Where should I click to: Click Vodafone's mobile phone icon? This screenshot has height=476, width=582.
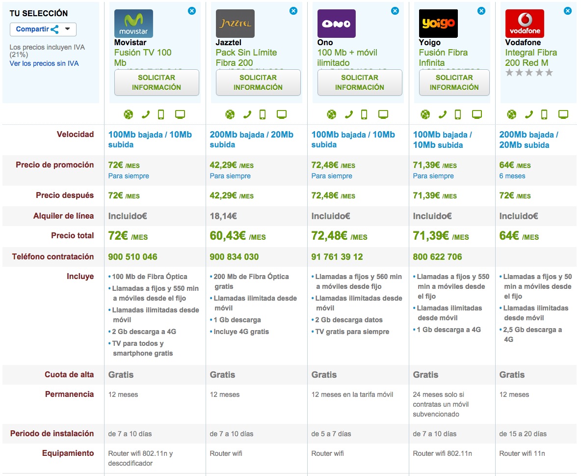coord(544,114)
